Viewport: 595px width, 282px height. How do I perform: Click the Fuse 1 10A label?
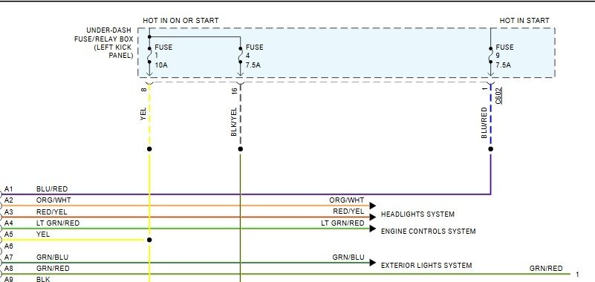(x=163, y=56)
